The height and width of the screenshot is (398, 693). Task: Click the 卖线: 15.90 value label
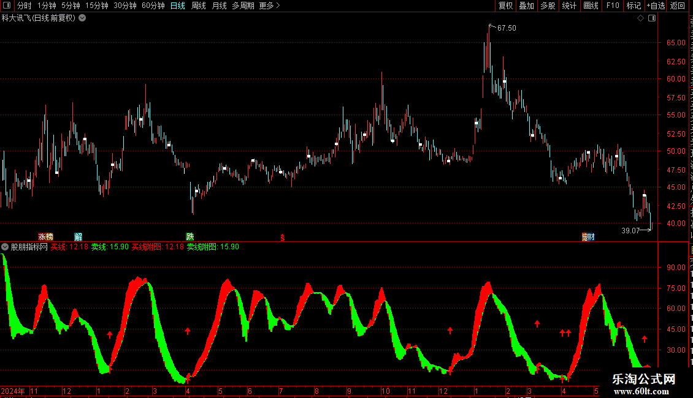(110, 247)
